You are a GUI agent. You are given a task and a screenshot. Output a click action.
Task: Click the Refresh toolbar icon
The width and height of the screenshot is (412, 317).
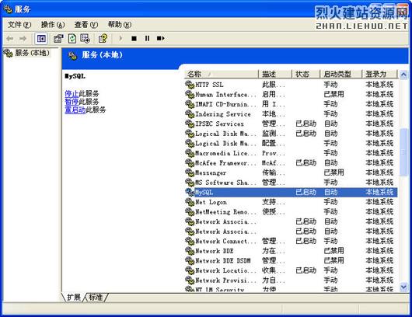(72, 39)
